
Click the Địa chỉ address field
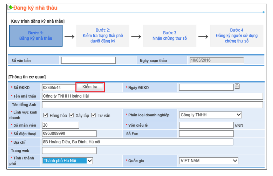tap(137, 142)
